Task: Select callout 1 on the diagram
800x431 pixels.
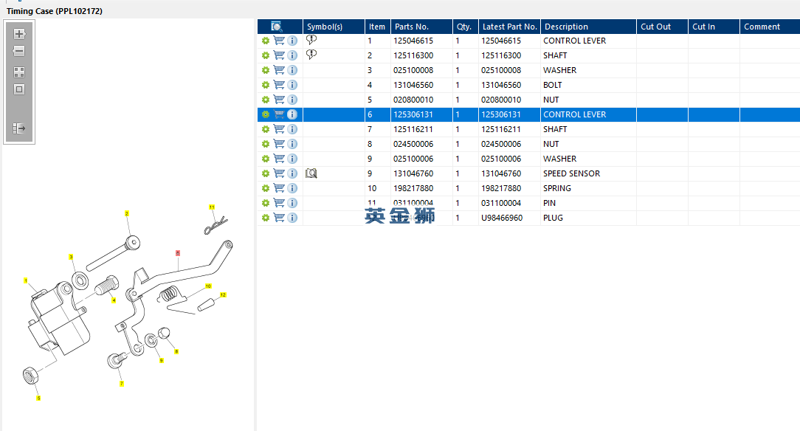Action: [x=26, y=280]
